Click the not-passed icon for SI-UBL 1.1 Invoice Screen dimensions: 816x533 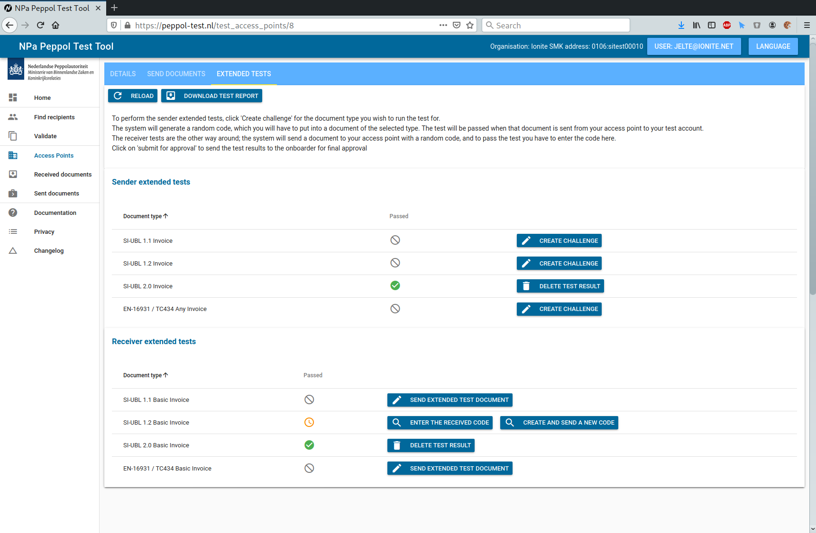[395, 240]
